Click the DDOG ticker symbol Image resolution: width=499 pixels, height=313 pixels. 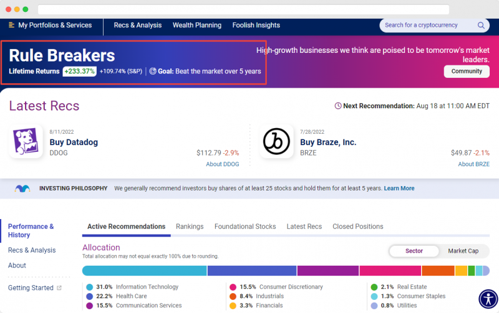59,152
